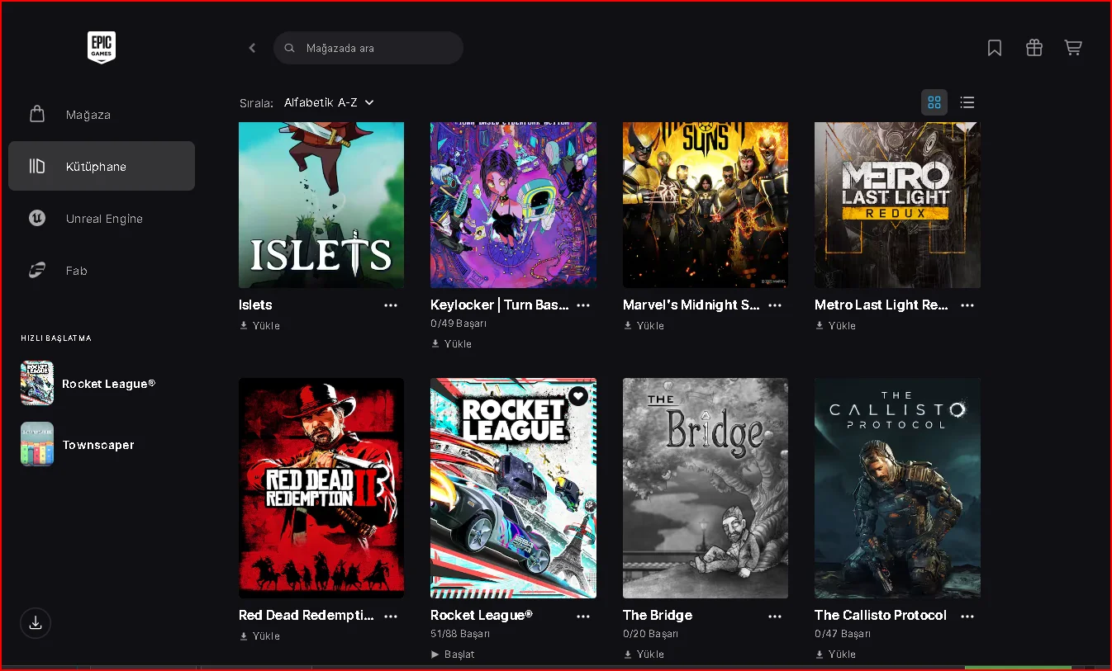Click the Marvel's Midnight S... title
The image size is (1112, 671).
[691, 305]
